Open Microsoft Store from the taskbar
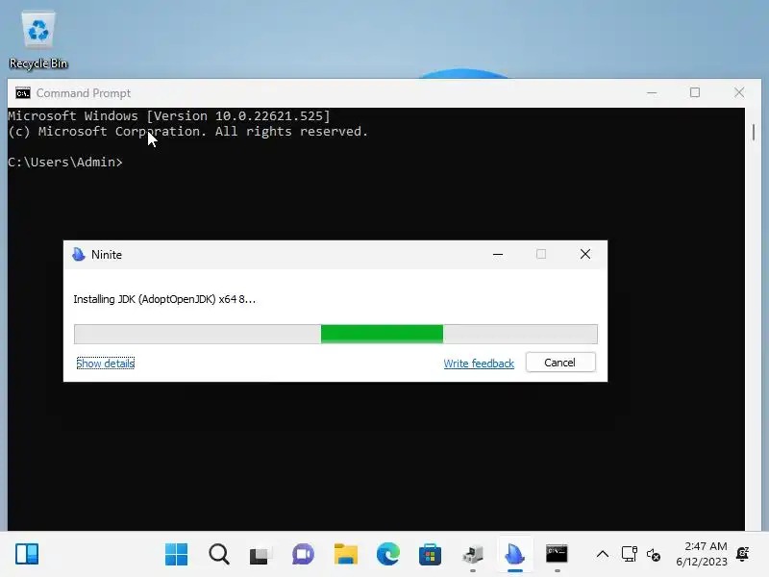769x577 pixels. click(430, 555)
